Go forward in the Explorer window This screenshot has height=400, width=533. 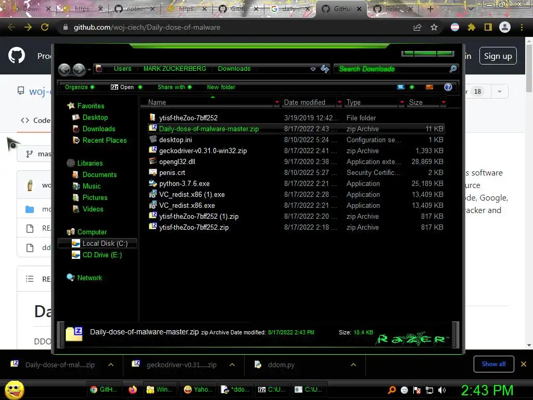pyautogui.click(x=79, y=69)
